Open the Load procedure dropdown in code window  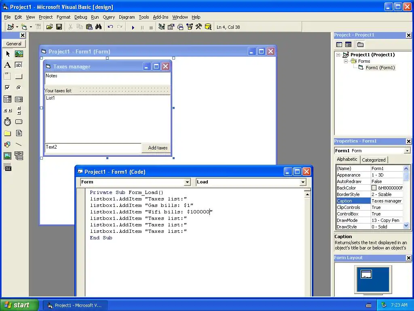tap(303, 182)
